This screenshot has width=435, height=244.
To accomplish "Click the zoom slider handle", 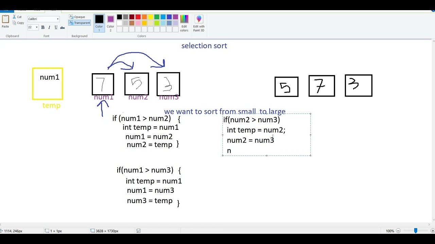I will coord(415,231).
